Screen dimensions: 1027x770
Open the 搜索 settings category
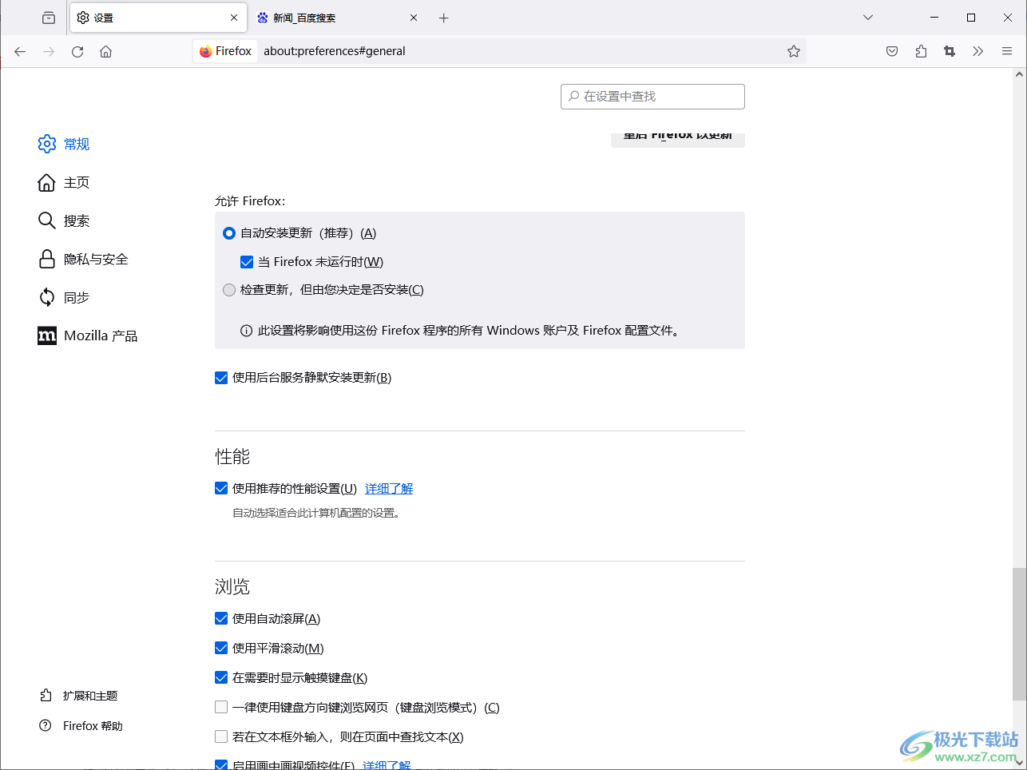pos(64,220)
